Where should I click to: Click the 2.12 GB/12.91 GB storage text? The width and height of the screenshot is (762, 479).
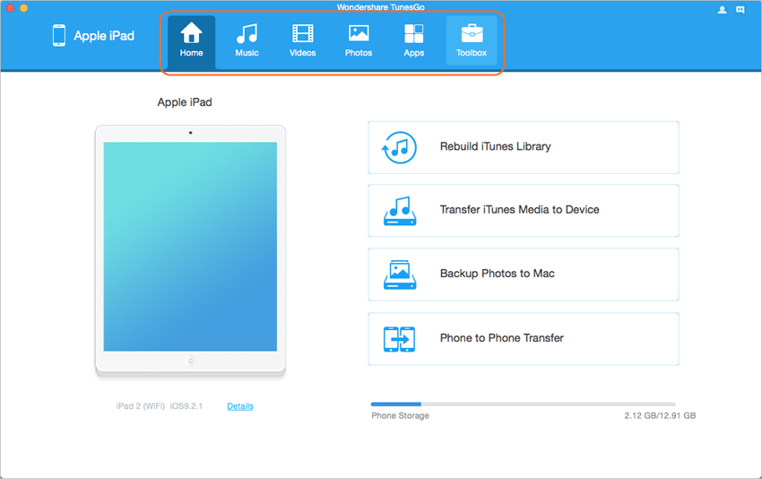click(x=660, y=416)
